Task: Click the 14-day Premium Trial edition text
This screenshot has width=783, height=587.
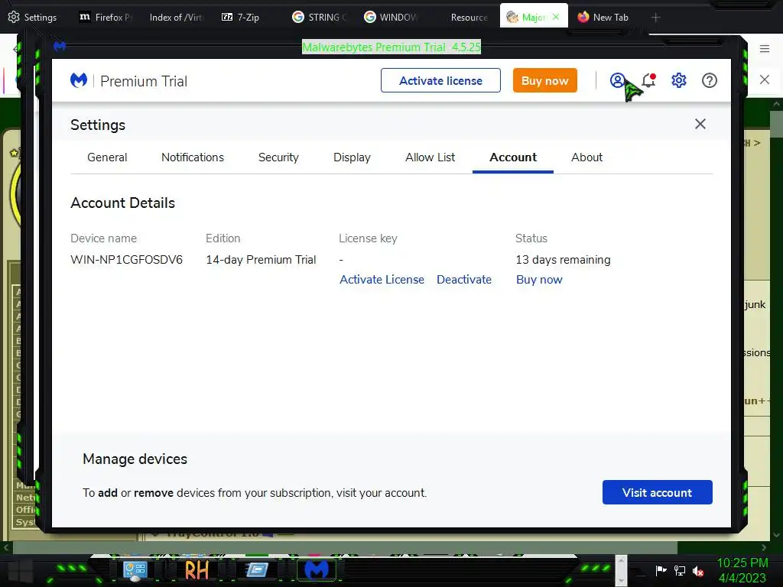Action: 261,260
